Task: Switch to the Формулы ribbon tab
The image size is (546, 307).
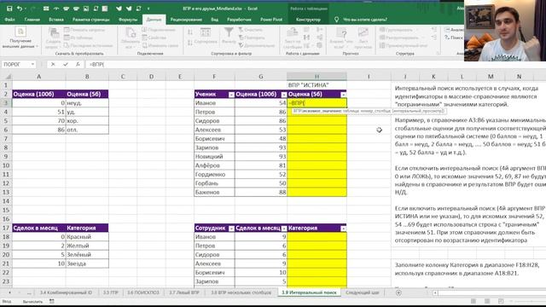Action: 128,20
